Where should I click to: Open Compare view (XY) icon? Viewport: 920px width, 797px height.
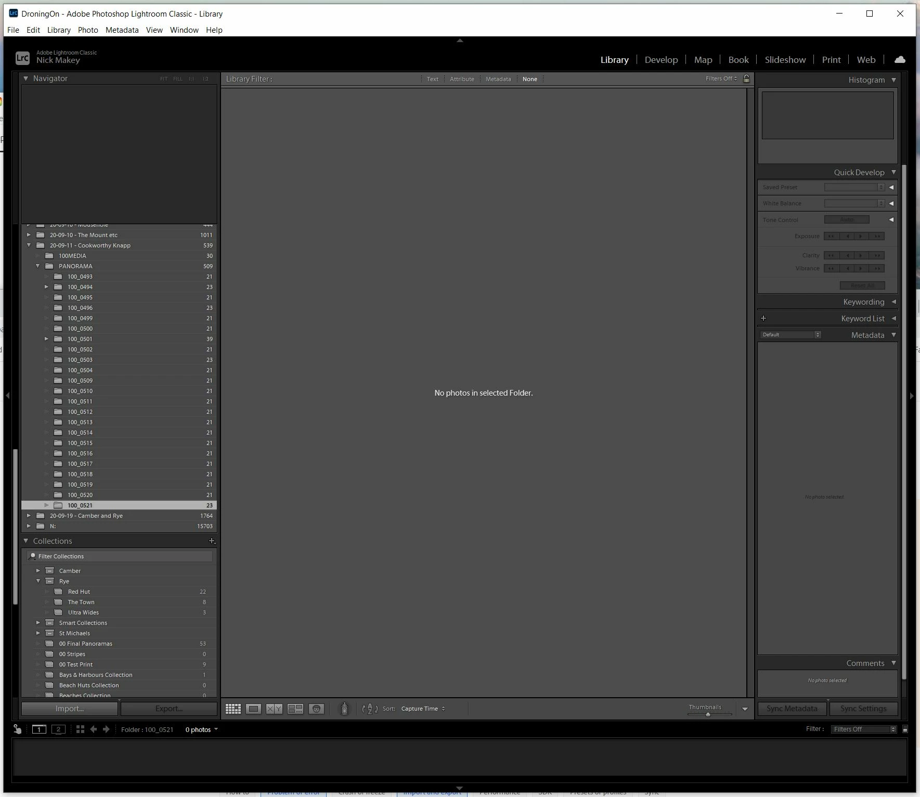[274, 709]
